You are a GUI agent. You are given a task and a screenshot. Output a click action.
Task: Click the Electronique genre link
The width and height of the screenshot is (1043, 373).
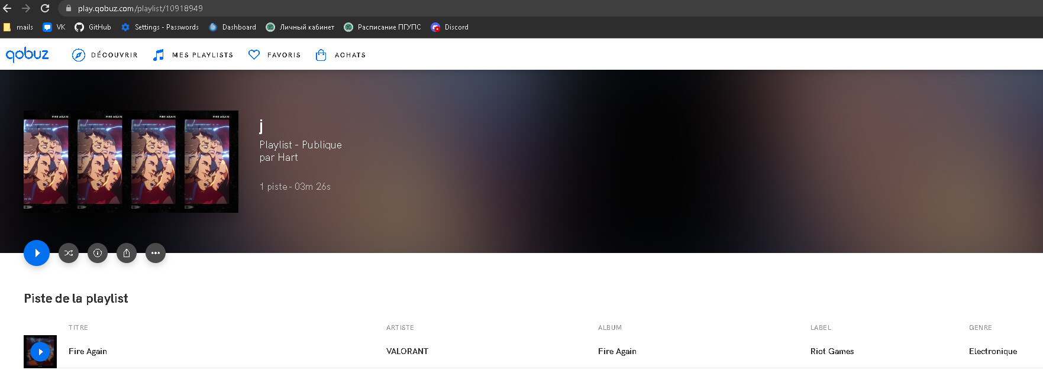point(993,351)
